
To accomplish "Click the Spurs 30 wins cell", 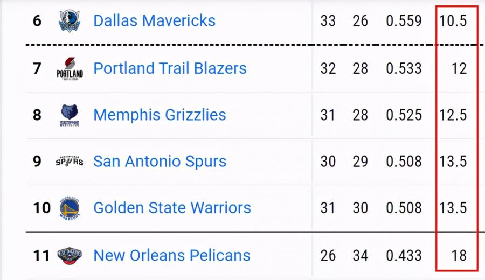I will click(328, 162).
